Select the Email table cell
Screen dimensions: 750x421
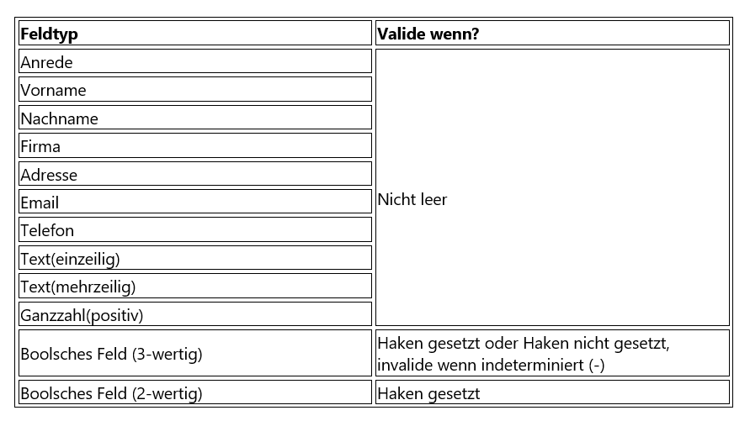click(194, 203)
